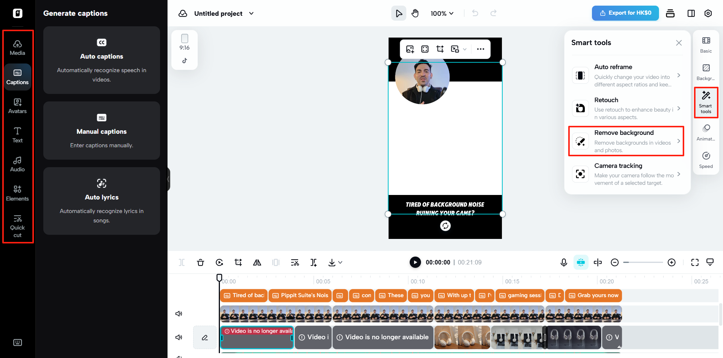
Task: Adjust the timeline zoom slider
Action: tap(643, 262)
